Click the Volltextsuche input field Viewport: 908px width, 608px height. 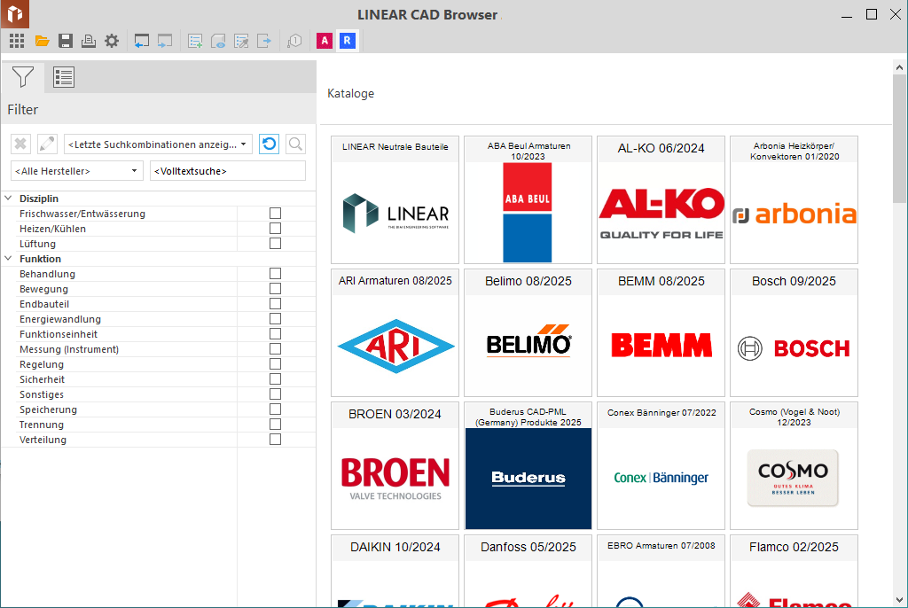(228, 171)
